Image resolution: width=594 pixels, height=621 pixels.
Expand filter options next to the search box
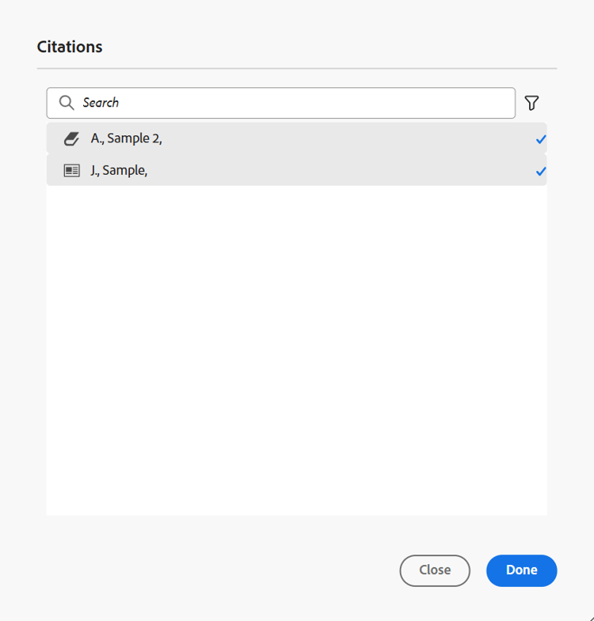pos(531,103)
